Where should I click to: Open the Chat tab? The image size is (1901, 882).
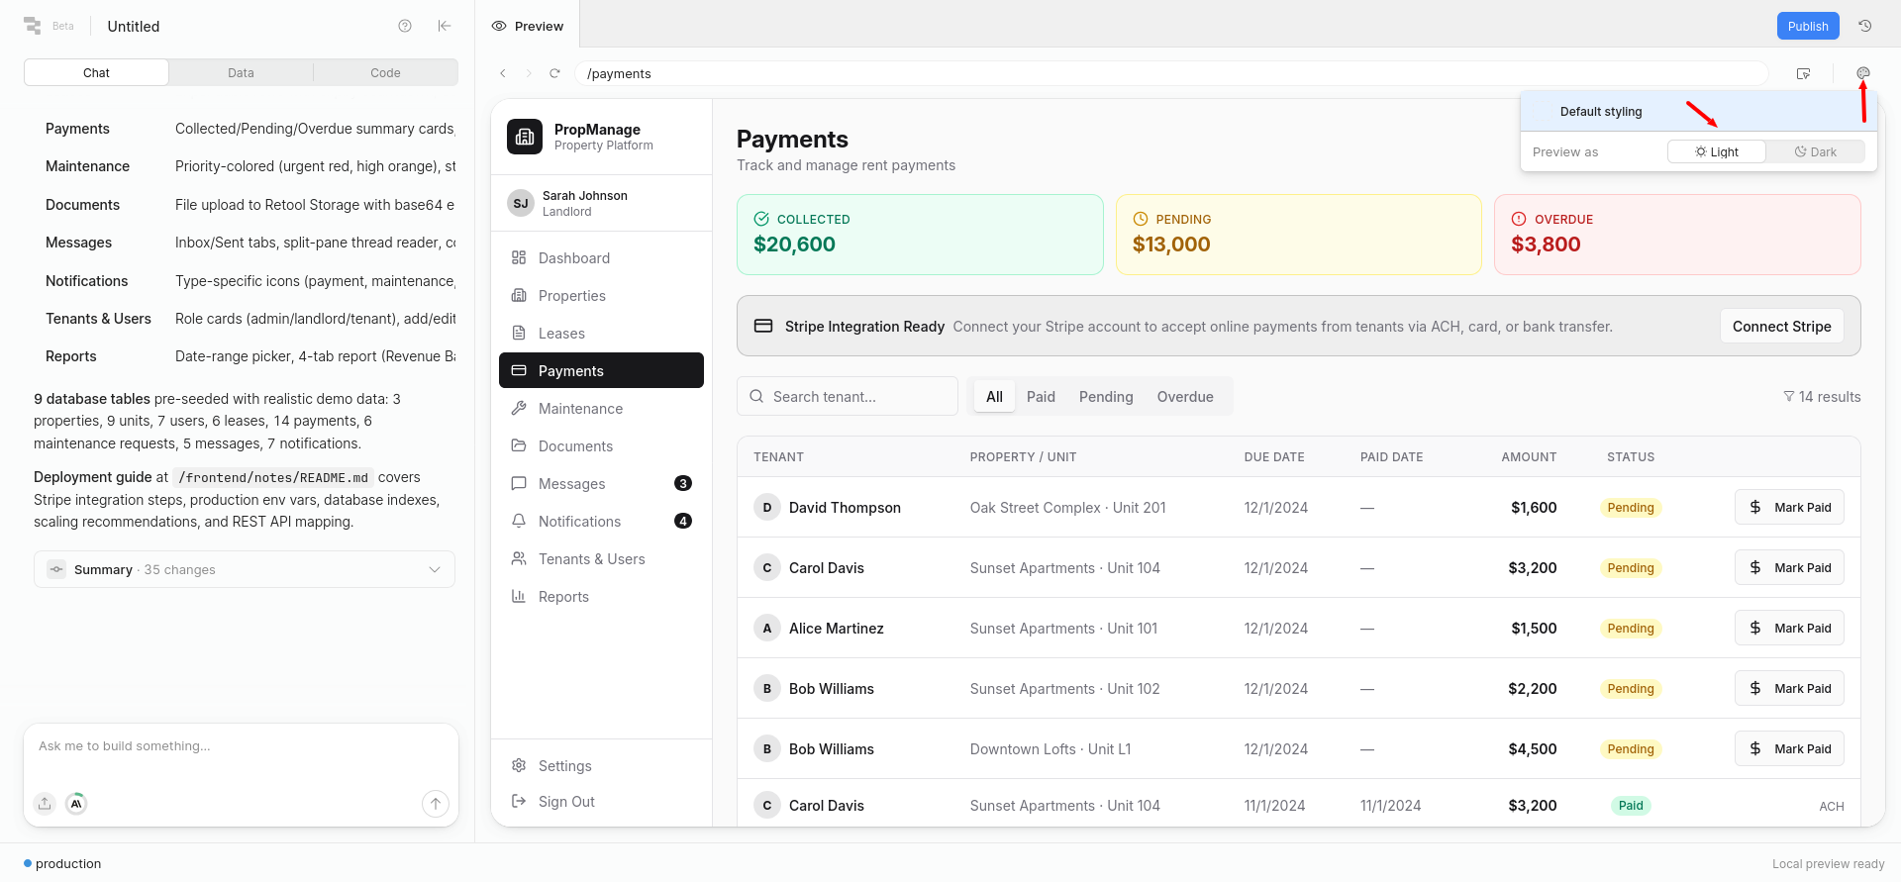click(96, 72)
